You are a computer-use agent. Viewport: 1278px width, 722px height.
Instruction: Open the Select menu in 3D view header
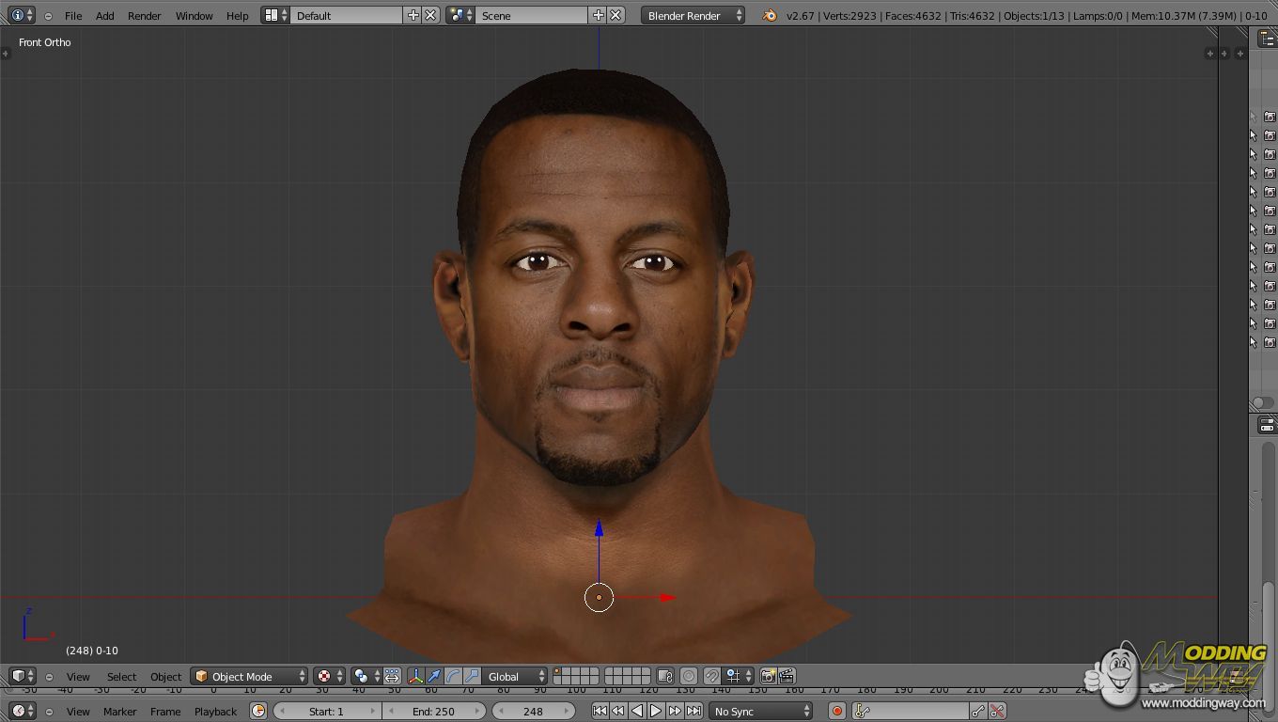[x=121, y=677]
